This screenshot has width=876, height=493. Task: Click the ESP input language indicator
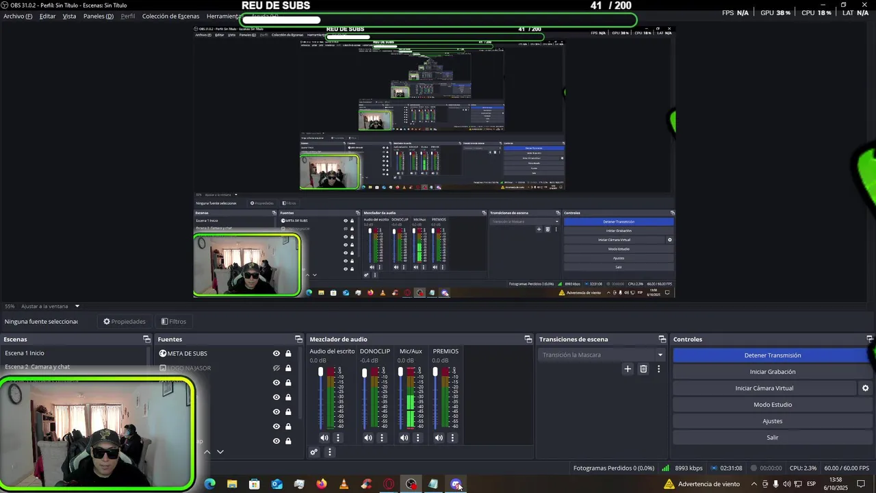pyautogui.click(x=811, y=484)
